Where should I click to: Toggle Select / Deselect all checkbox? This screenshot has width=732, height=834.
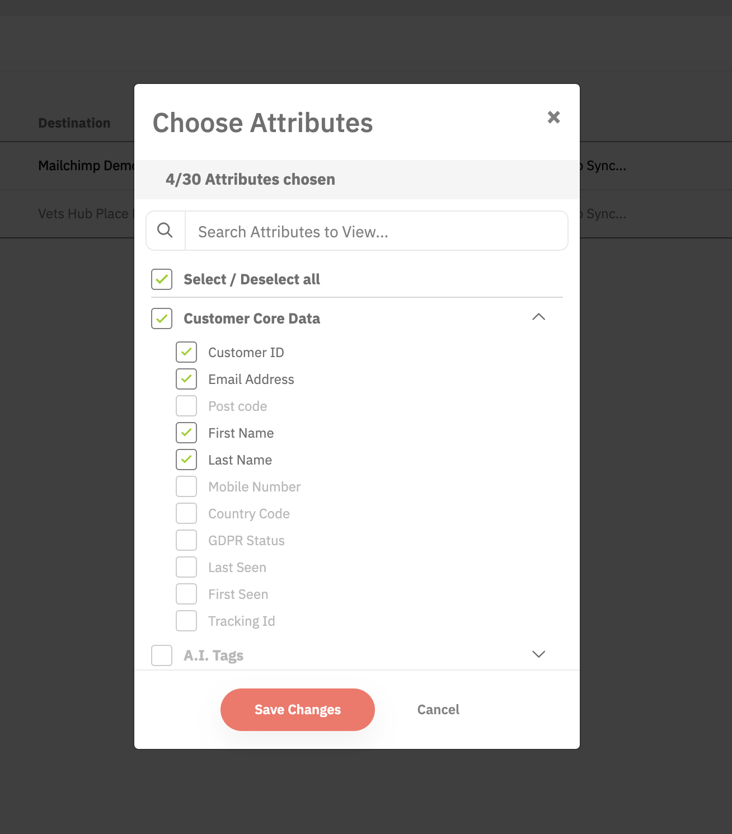[x=162, y=279]
